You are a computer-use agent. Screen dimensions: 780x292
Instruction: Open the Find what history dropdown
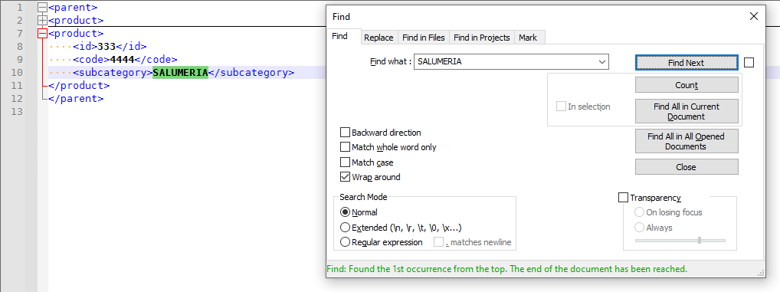[x=602, y=61]
